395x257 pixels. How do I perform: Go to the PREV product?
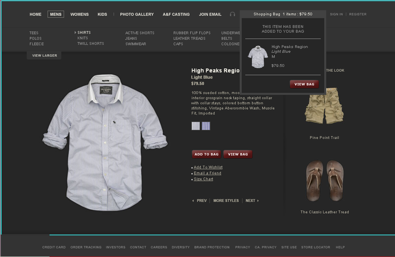coord(202,201)
